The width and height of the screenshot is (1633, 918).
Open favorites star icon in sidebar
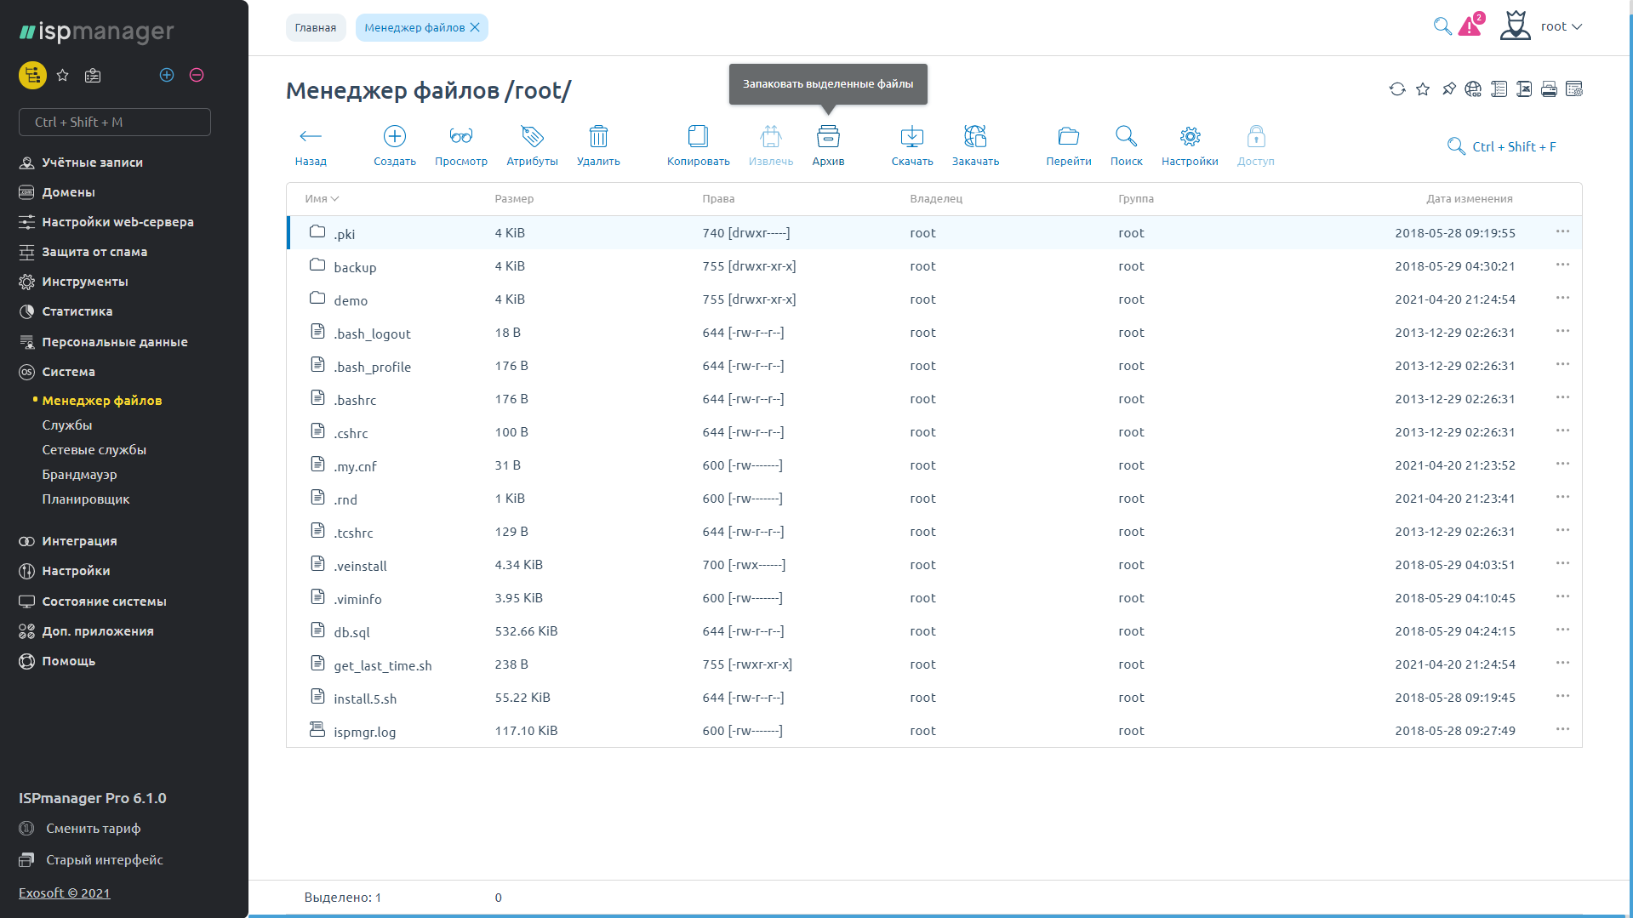[x=62, y=75]
